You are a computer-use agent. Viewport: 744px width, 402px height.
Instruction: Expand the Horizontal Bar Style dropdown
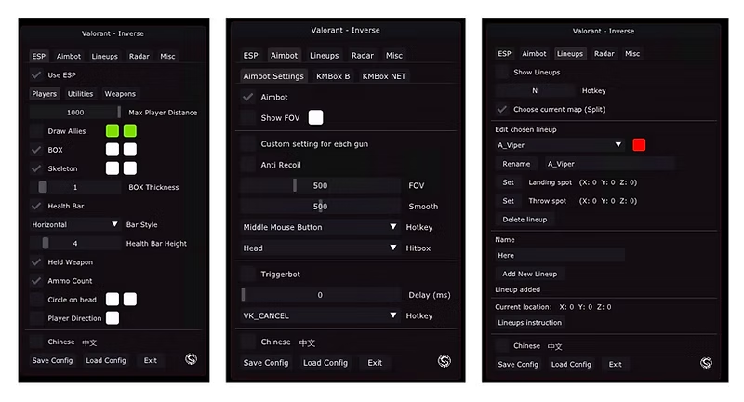pyautogui.click(x=75, y=224)
